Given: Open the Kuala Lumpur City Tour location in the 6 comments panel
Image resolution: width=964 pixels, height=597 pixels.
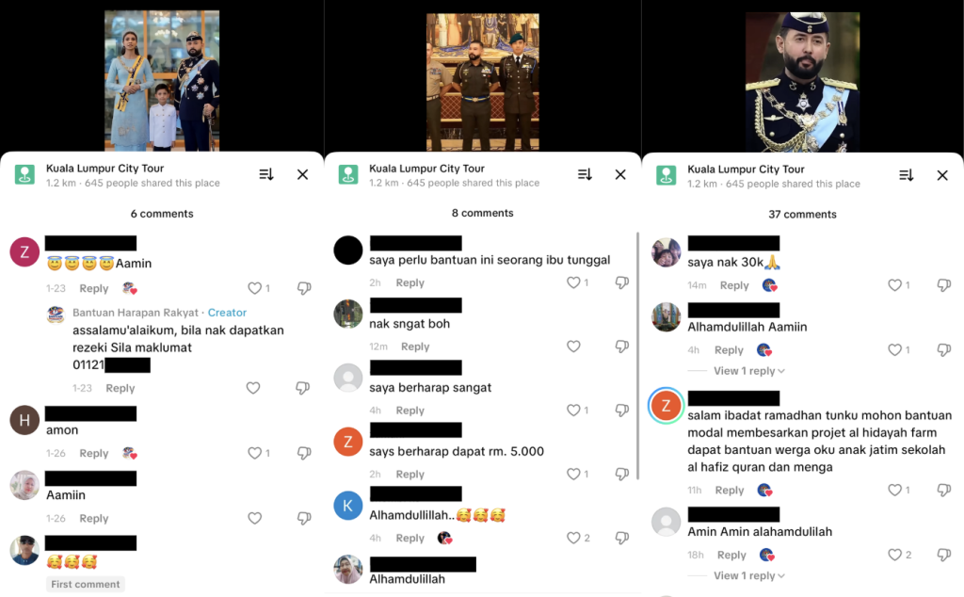Looking at the screenshot, I should coord(105,169).
